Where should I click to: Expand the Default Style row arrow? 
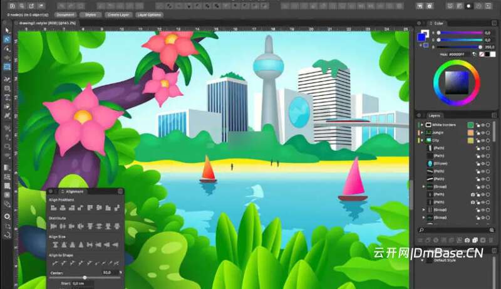coord(422,260)
